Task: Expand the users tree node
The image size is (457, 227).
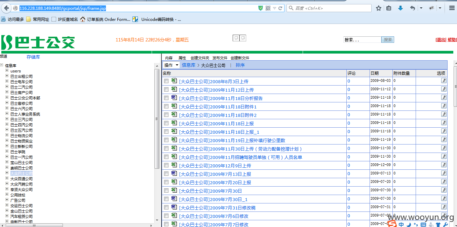Action: [7, 71]
